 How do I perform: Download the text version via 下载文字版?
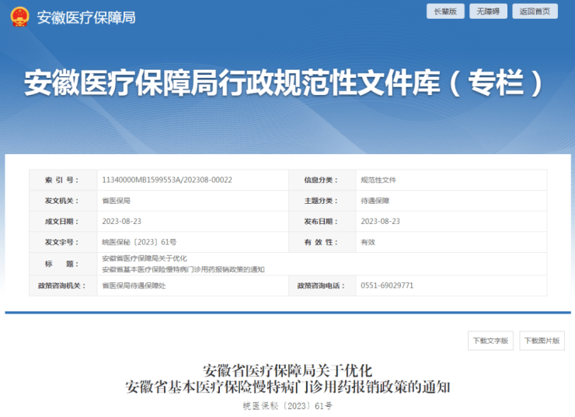(x=490, y=341)
